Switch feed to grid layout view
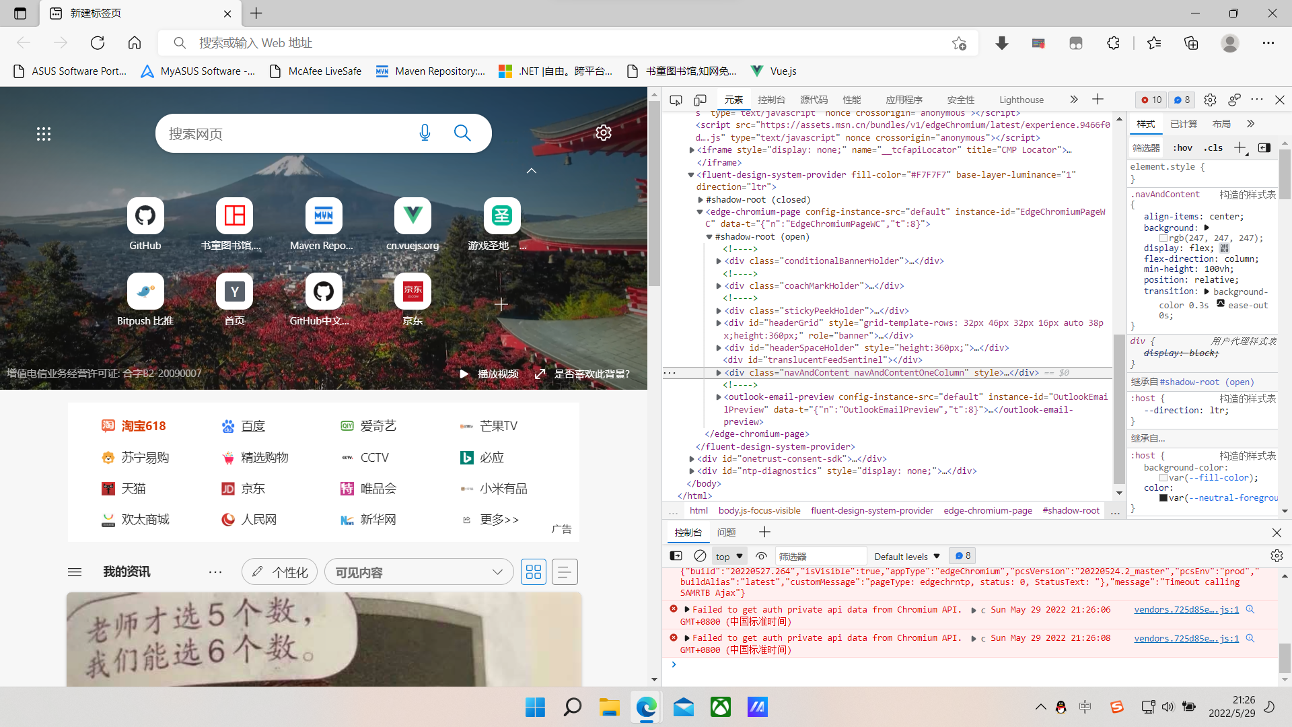The image size is (1292, 727). click(x=534, y=572)
